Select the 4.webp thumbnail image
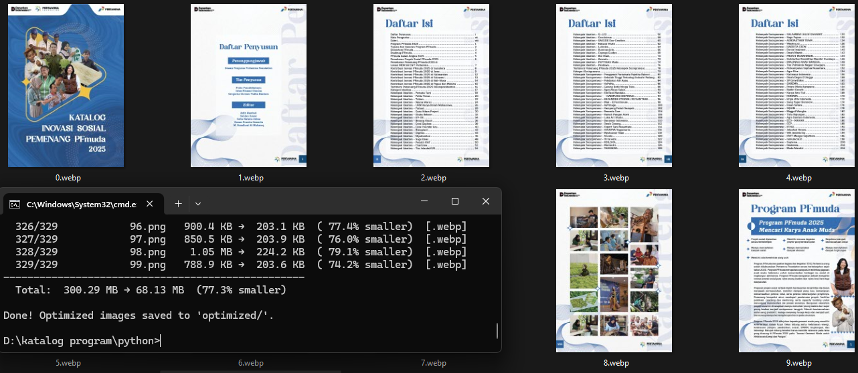 point(797,86)
